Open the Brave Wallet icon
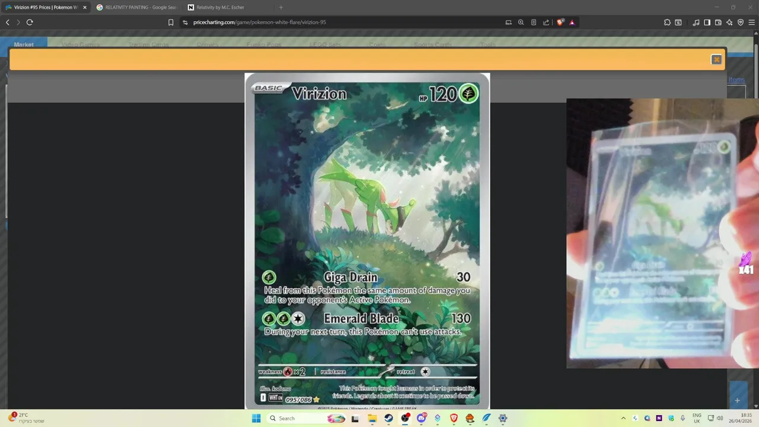 718,23
